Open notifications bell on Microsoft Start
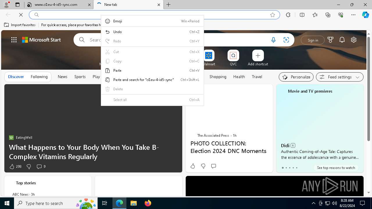The image size is (372, 209). [342, 40]
